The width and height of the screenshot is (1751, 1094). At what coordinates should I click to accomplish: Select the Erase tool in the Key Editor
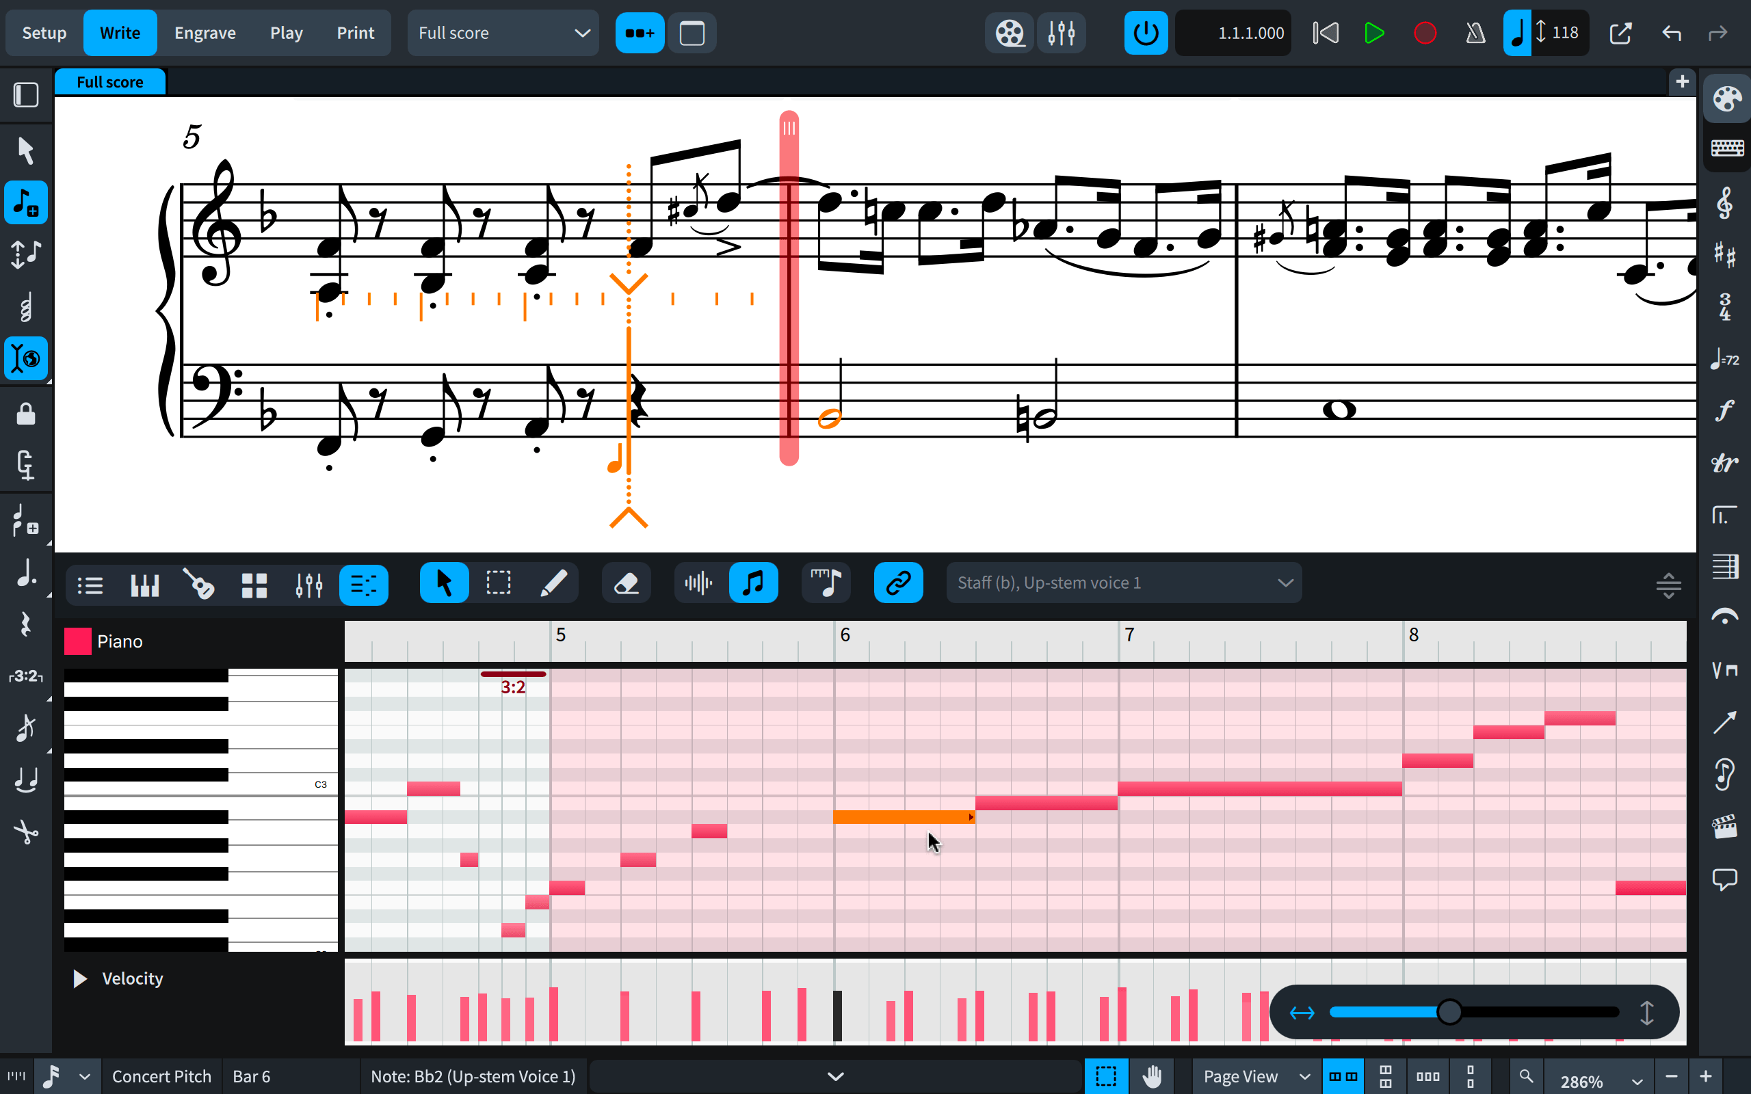click(626, 583)
